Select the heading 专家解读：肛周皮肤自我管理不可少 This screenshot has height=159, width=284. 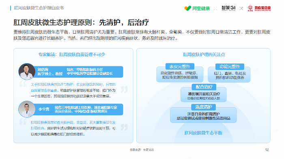click(71, 55)
